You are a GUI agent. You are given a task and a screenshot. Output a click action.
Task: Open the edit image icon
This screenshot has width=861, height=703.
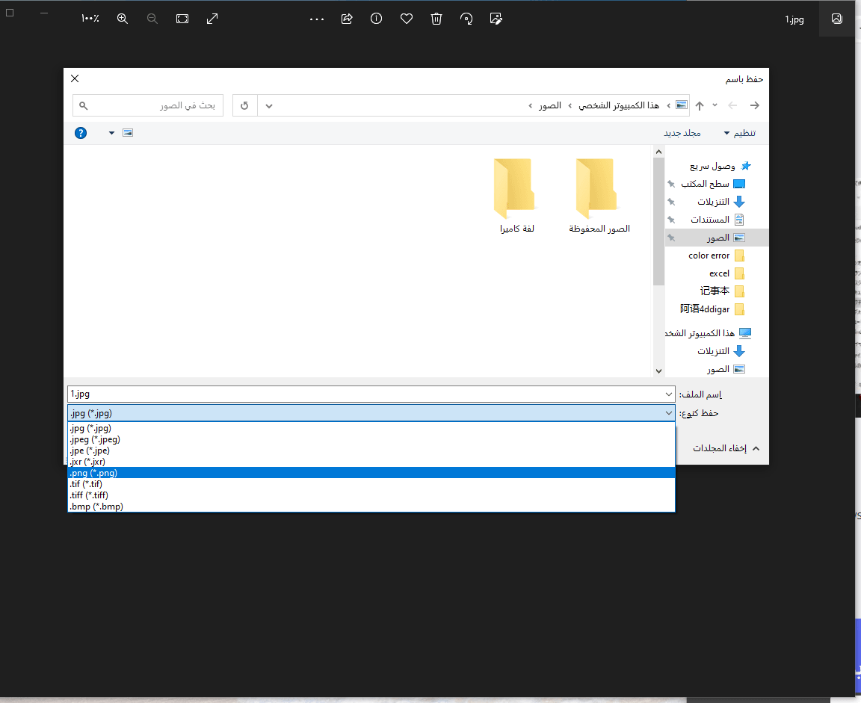(496, 19)
